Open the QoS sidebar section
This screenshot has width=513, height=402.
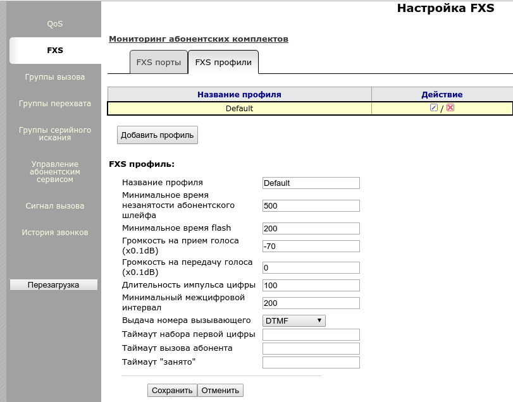pyautogui.click(x=55, y=24)
